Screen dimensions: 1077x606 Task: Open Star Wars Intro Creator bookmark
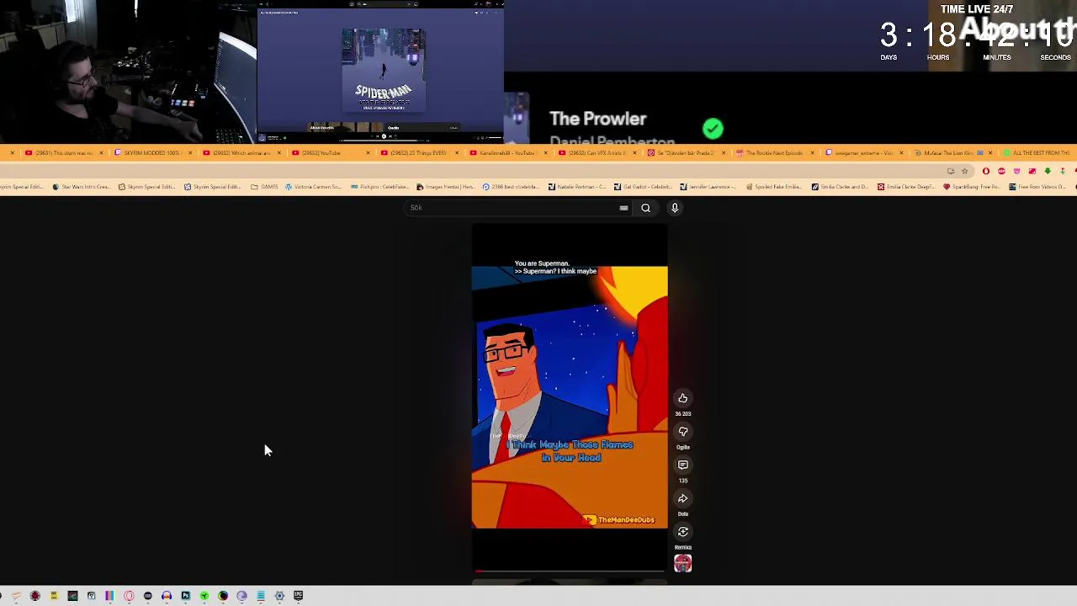click(x=81, y=187)
